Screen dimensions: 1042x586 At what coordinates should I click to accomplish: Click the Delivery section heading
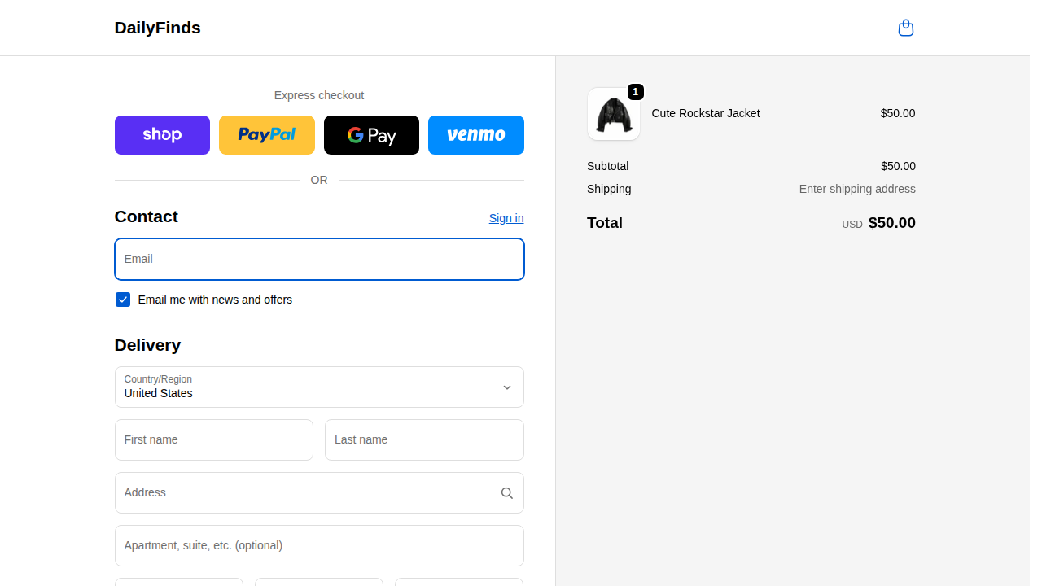coord(147,345)
